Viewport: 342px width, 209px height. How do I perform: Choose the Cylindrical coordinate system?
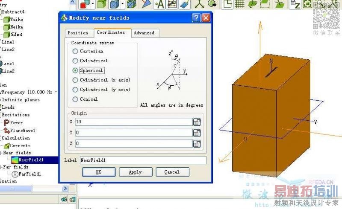75,61
